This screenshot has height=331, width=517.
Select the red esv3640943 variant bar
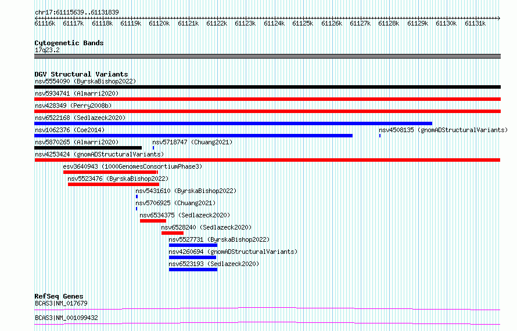pos(111,172)
